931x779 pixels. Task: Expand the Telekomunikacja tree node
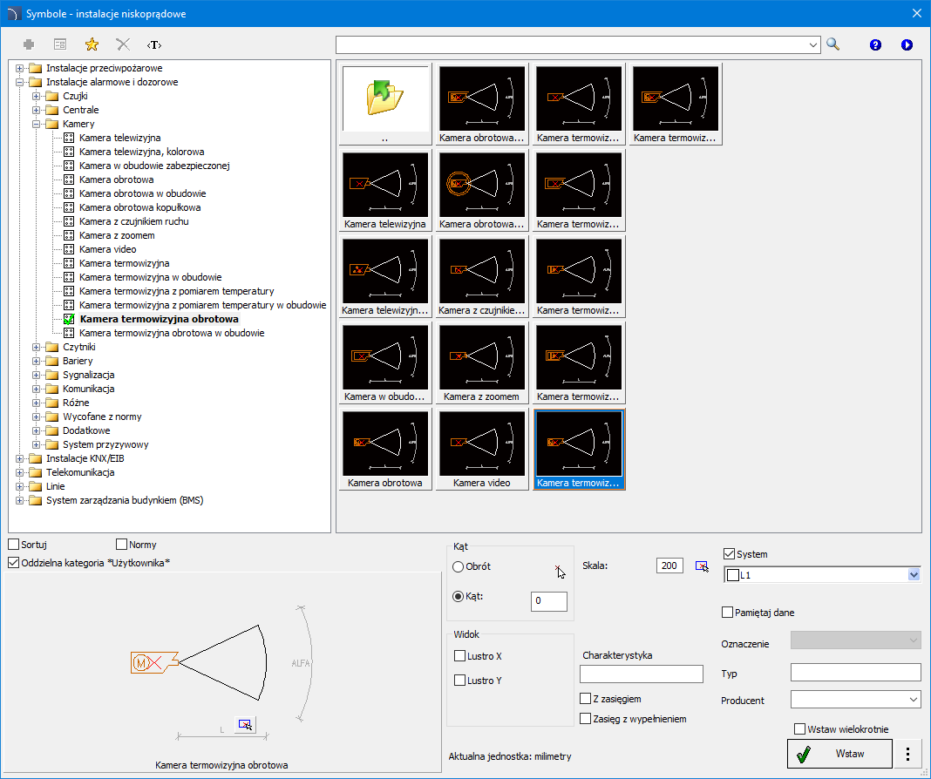tap(20, 472)
